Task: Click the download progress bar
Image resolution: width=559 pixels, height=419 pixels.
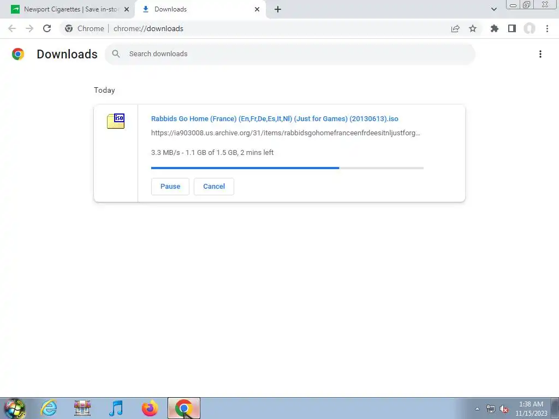Action: tap(287, 168)
